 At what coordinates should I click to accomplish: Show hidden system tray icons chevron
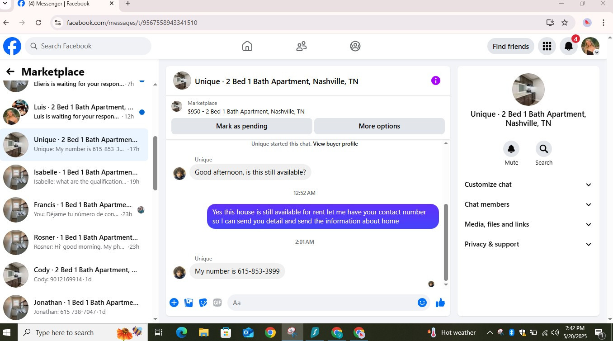coord(490,333)
